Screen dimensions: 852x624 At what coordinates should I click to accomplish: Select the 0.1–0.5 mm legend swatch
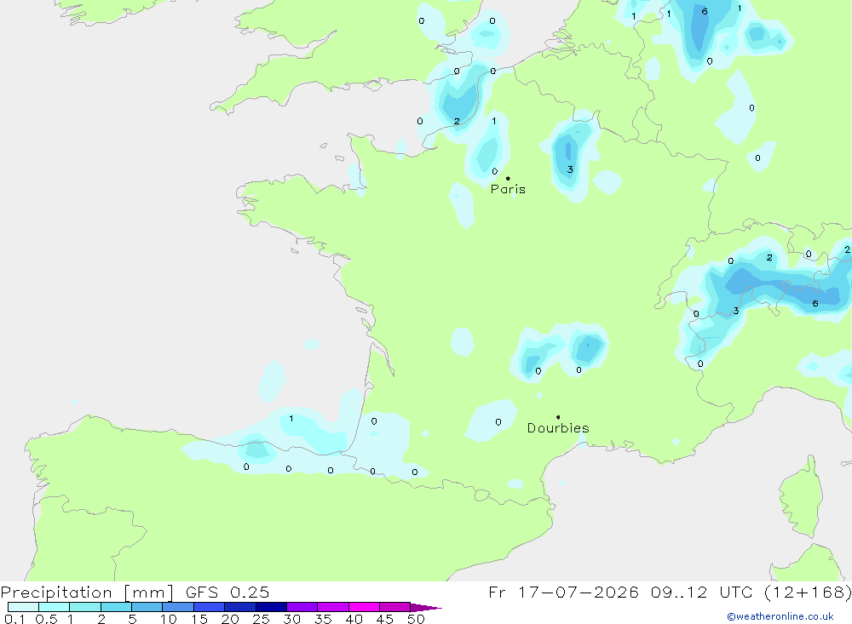pos(23,607)
